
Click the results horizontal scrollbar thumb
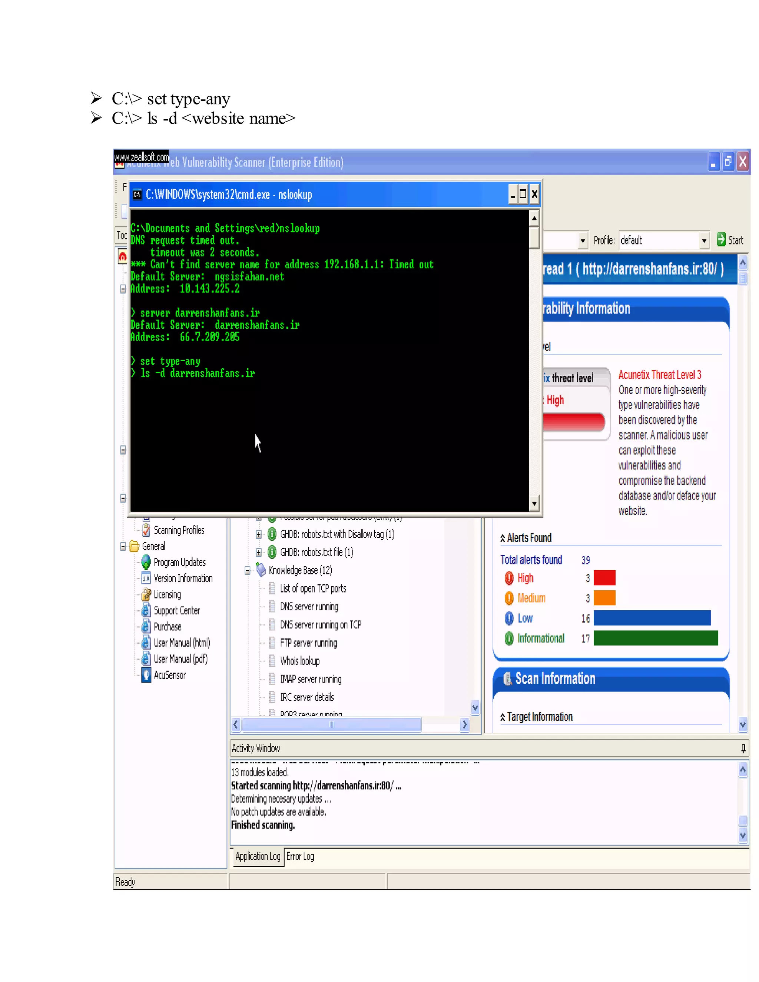tap(331, 724)
